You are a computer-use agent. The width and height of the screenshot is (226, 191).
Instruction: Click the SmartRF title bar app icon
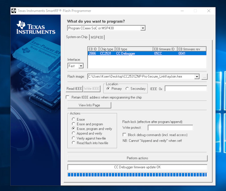14,11
